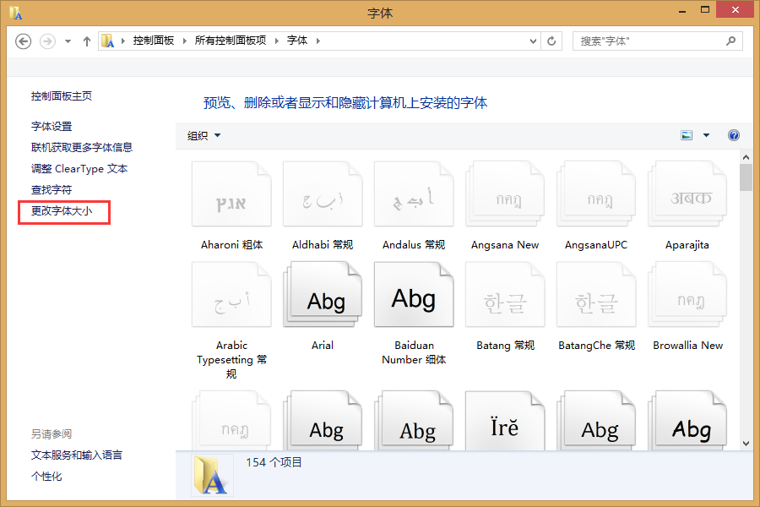This screenshot has width=760, height=507.
Task: Select Arabic Typesetting 常规 font icon
Action: point(231,295)
